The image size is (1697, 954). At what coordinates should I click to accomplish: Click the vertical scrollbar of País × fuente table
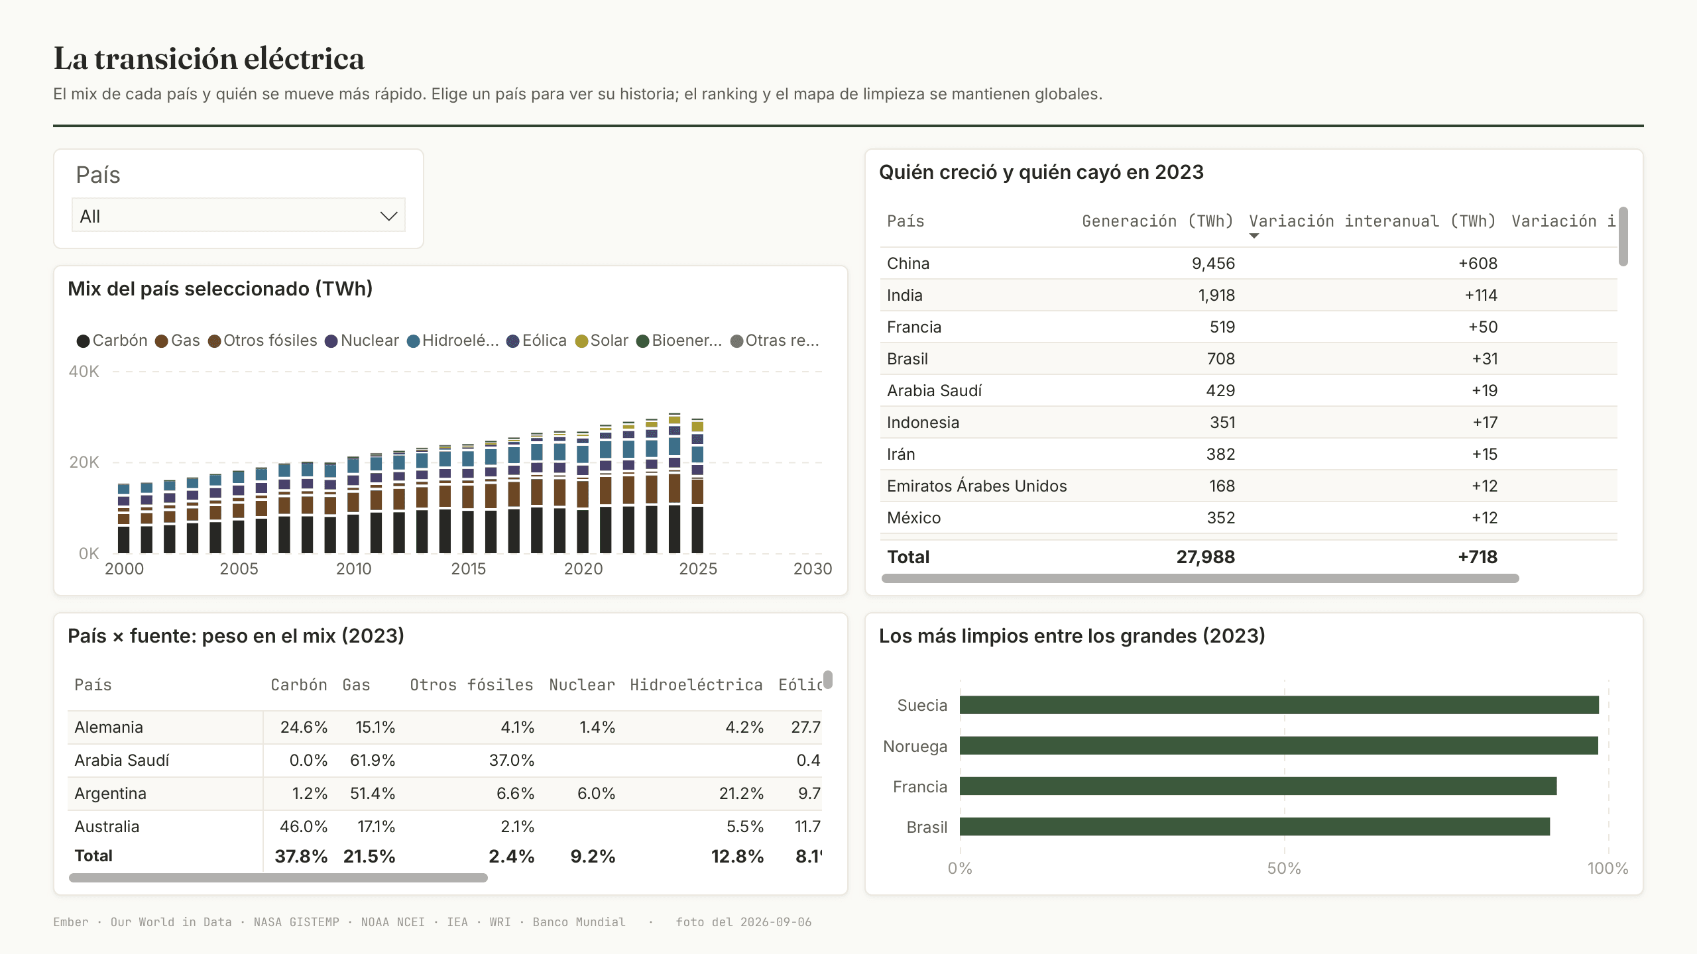click(828, 680)
